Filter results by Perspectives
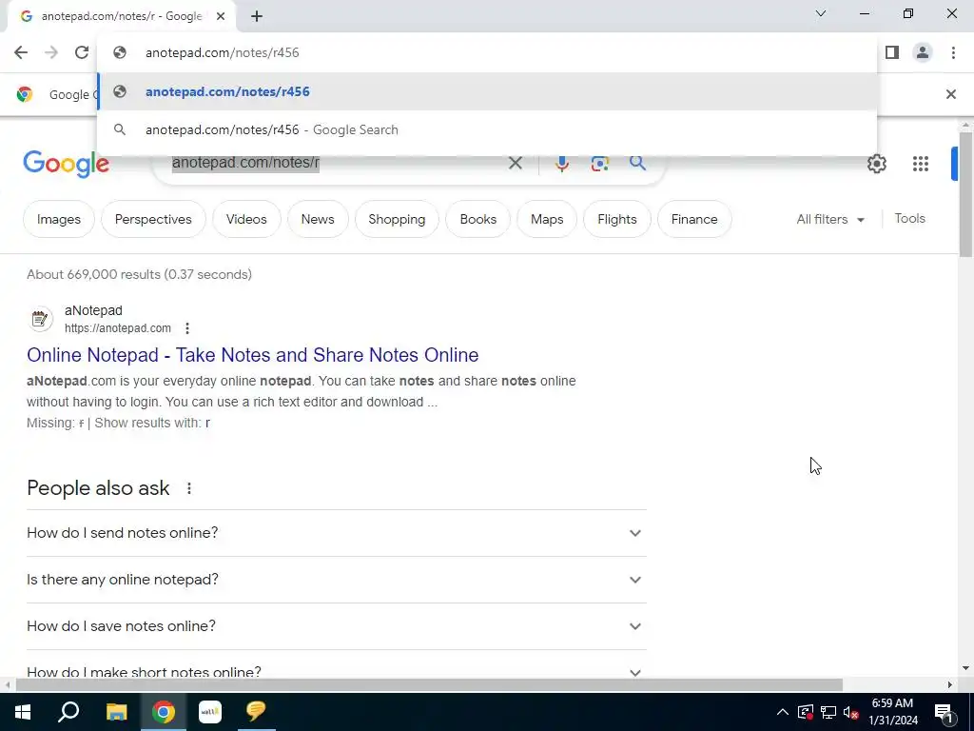Screen dimensions: 974x731 click(x=153, y=219)
